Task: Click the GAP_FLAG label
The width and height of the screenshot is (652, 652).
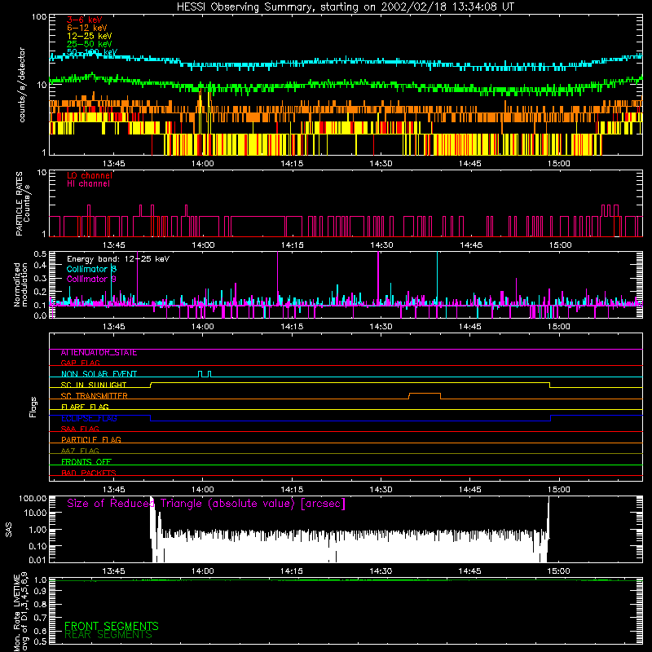Action: pos(80,363)
